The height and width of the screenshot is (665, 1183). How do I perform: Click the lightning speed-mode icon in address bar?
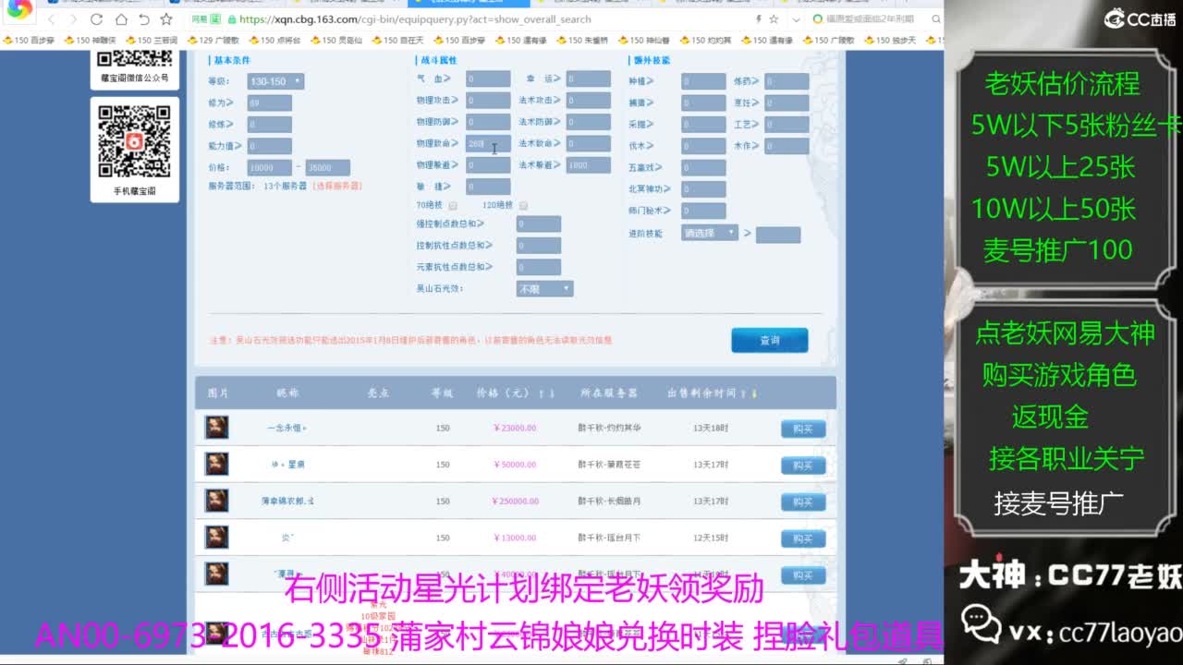click(x=759, y=18)
